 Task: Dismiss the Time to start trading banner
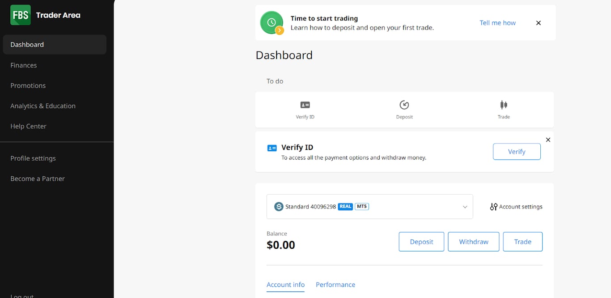tap(539, 23)
